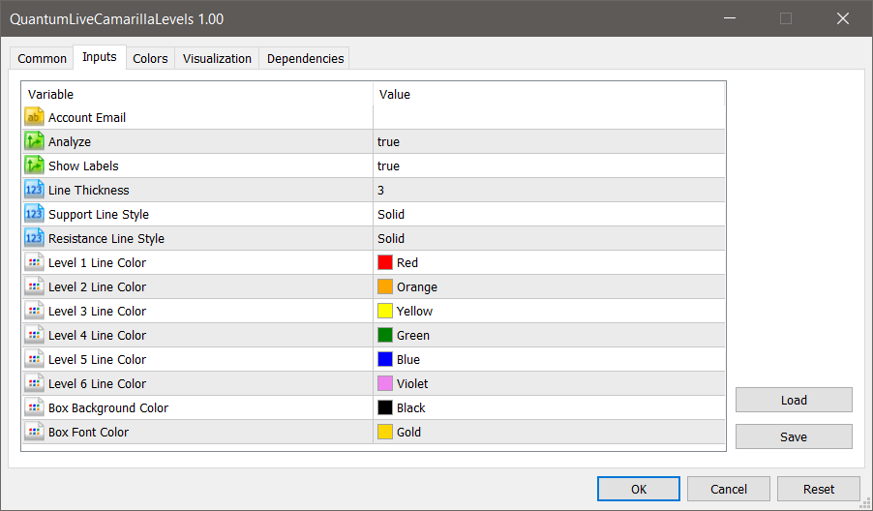Click the integer icon for Line Thickness
Image resolution: width=873 pixels, height=511 pixels.
34,190
